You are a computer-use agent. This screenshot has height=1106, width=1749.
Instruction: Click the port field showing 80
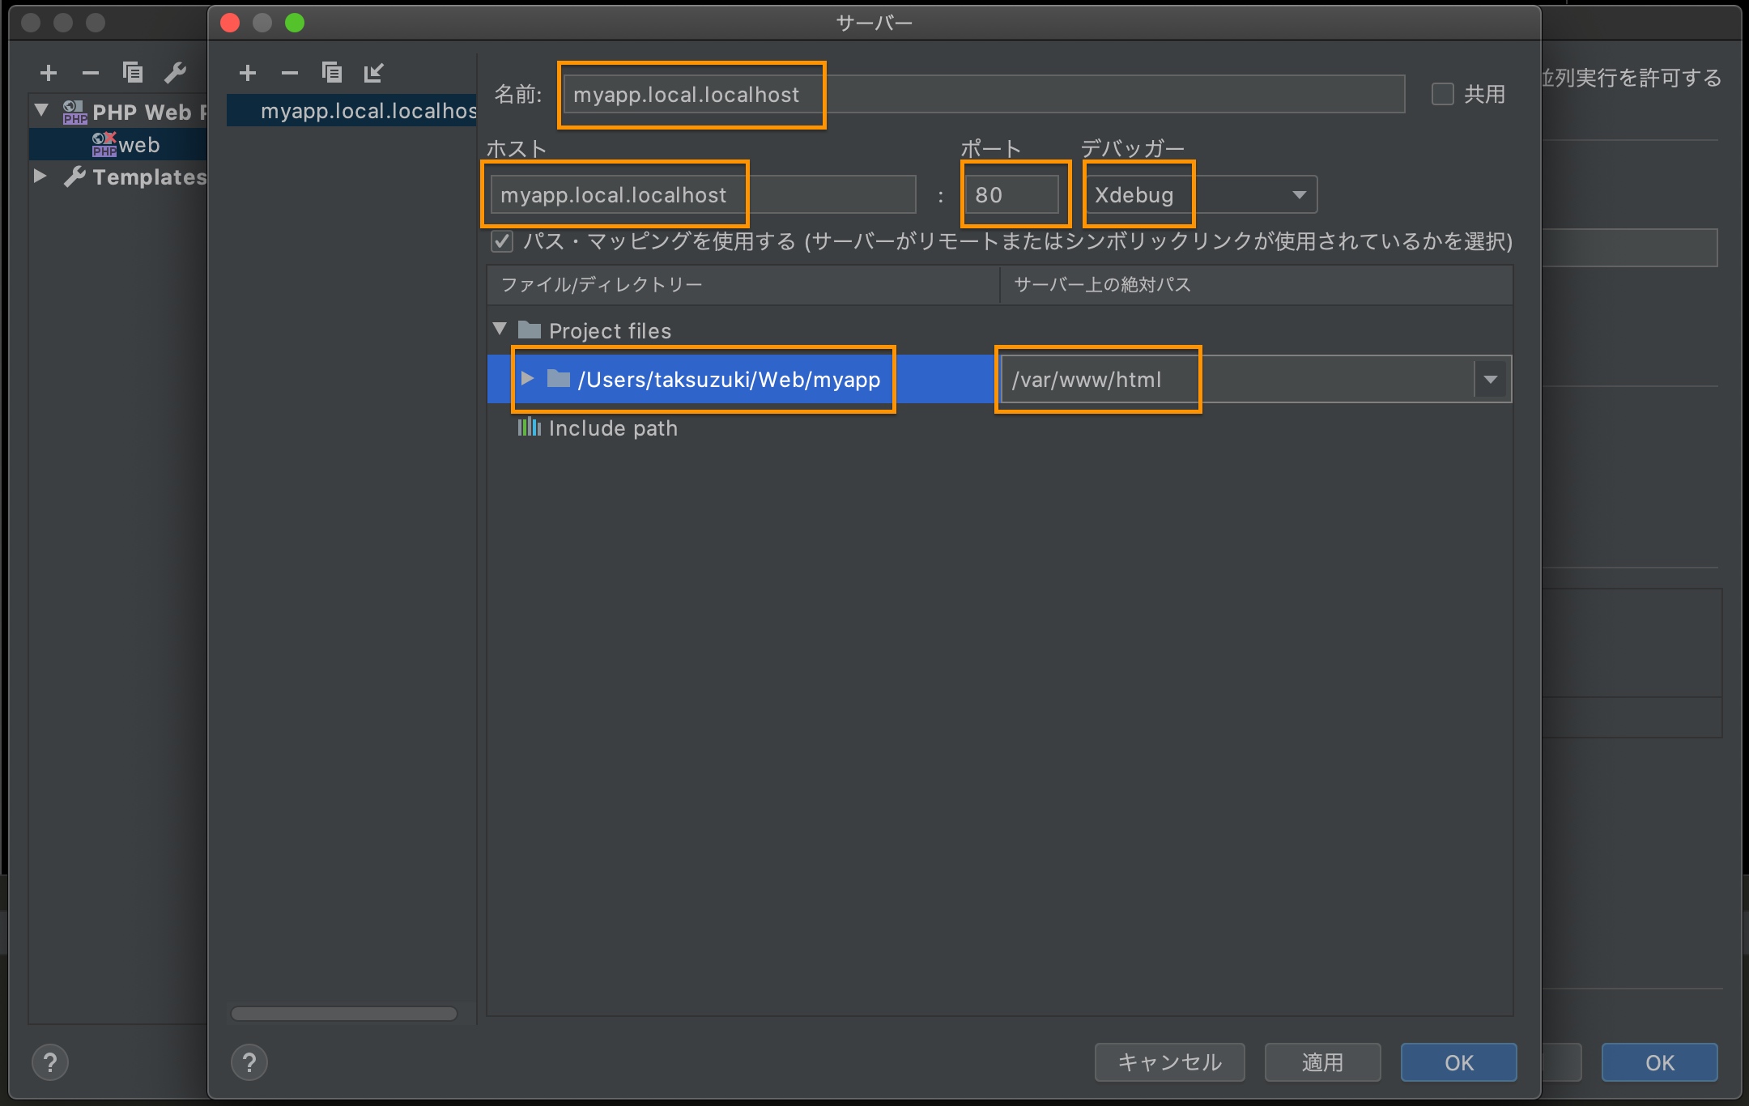1011,195
